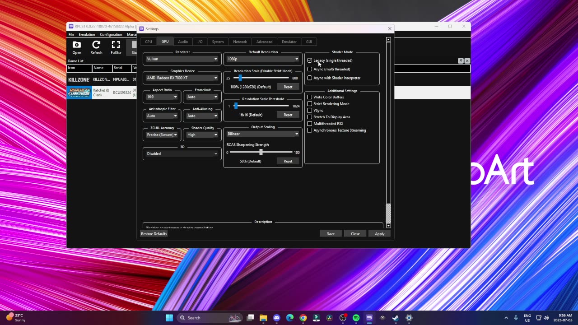Expand the Framelimit dropdown
The width and height of the screenshot is (578, 325).
click(x=202, y=97)
